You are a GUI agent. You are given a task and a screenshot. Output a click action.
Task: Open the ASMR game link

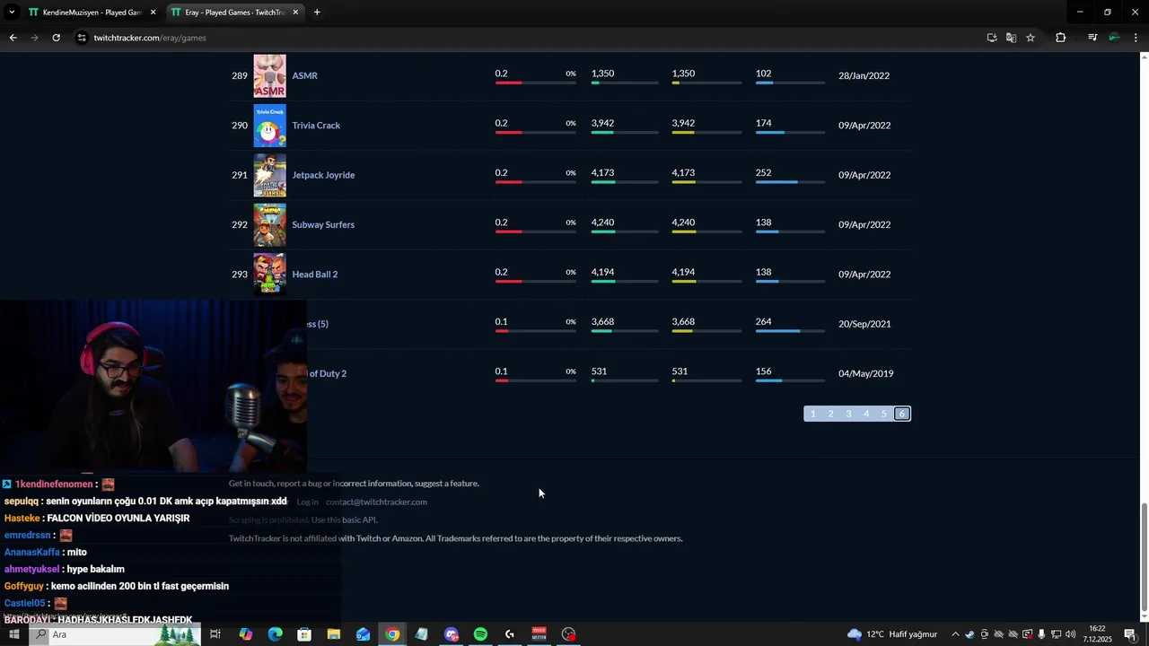(304, 75)
